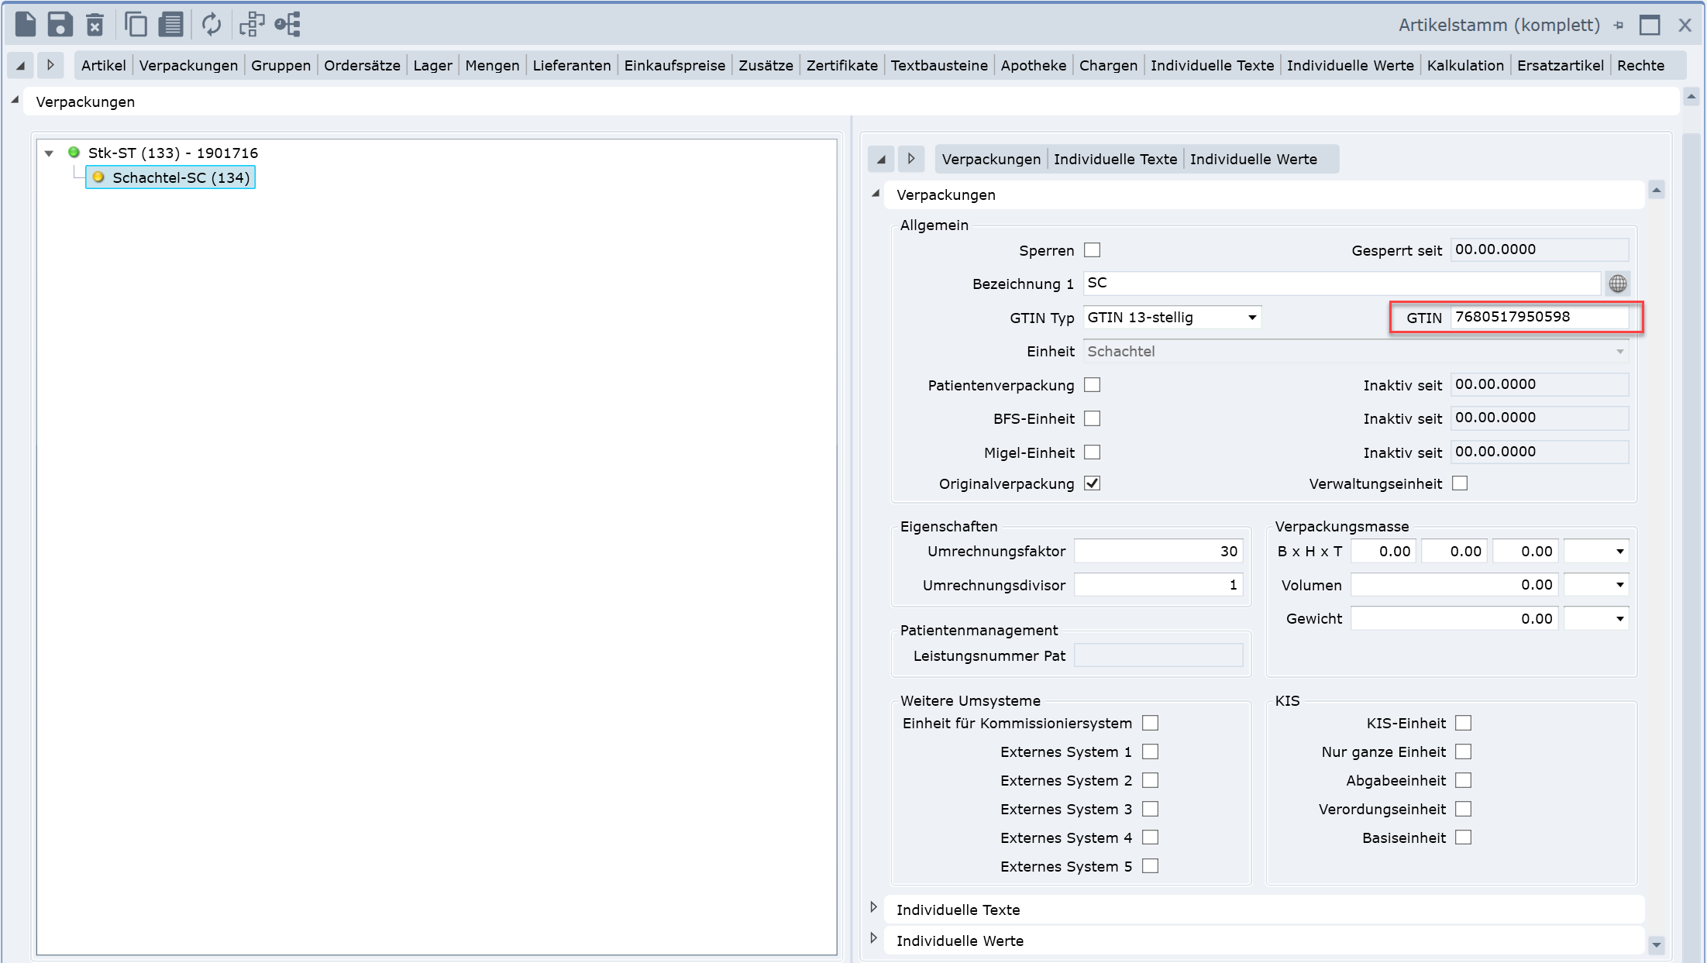Click the delete trash icon
The height and width of the screenshot is (963, 1707).
[x=95, y=25]
